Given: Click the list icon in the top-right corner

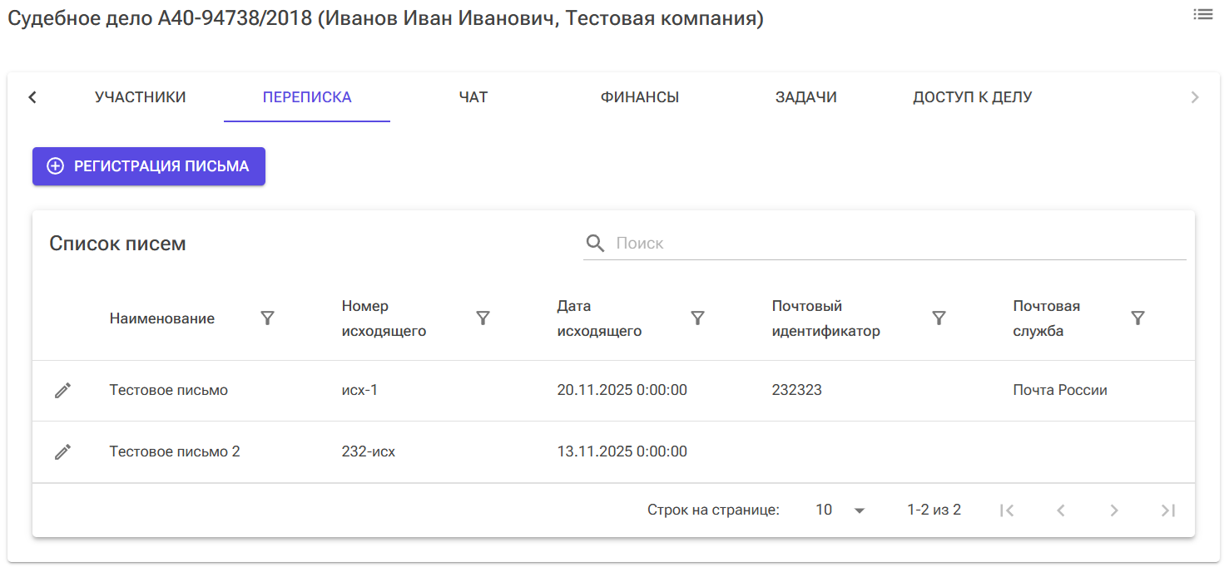Looking at the screenshot, I should [1203, 14].
